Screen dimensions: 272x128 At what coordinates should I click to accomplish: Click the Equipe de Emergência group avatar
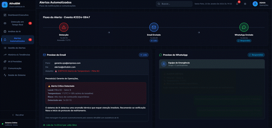(x=164, y=64)
